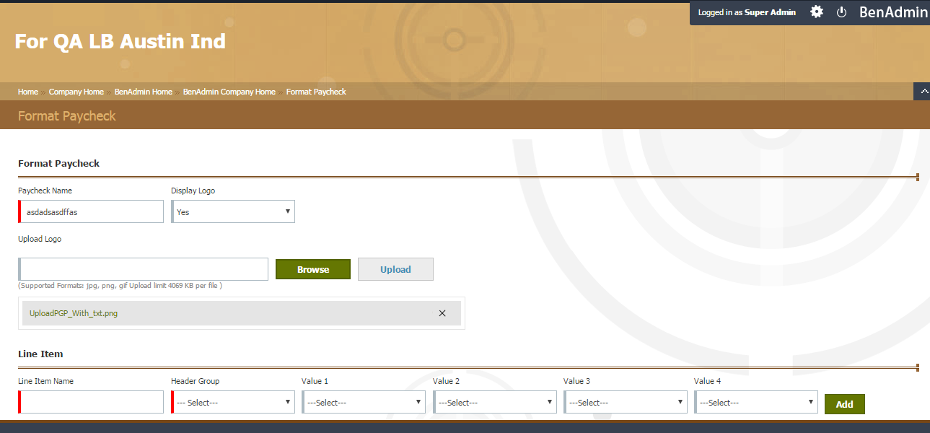Go to BenAdmin Company Home breadcrumb

(x=229, y=92)
